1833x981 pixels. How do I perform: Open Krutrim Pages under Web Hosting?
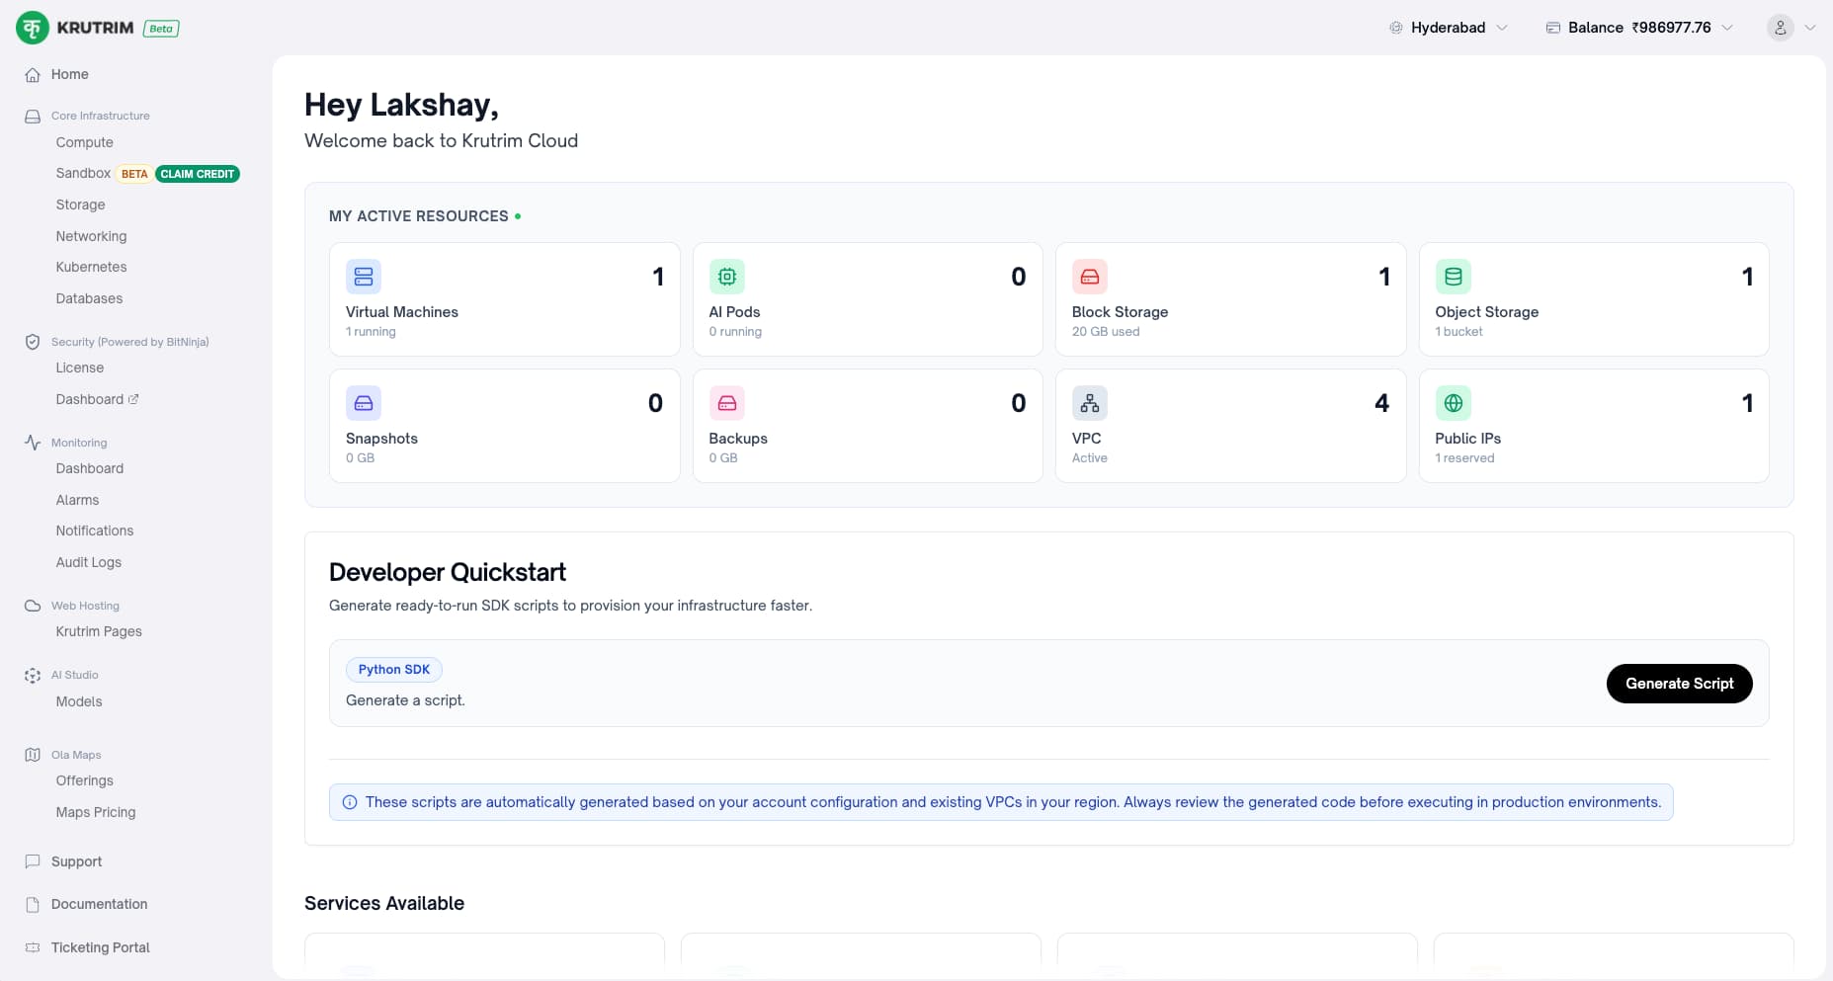click(x=99, y=631)
